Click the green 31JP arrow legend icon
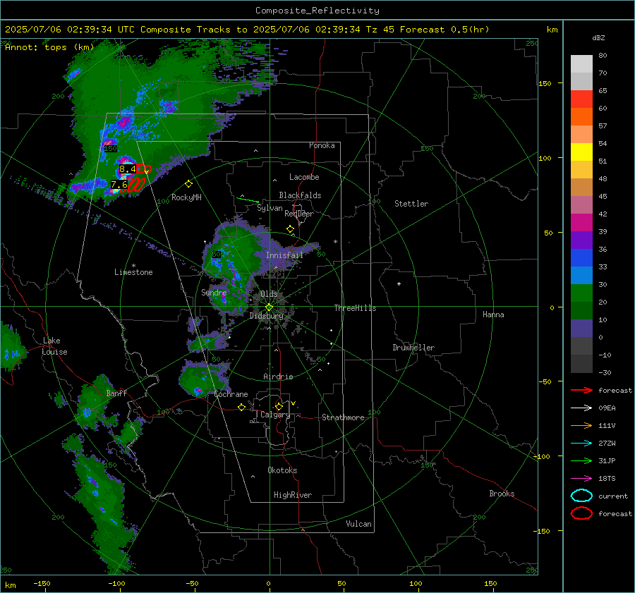The image size is (635, 593). coord(581,460)
